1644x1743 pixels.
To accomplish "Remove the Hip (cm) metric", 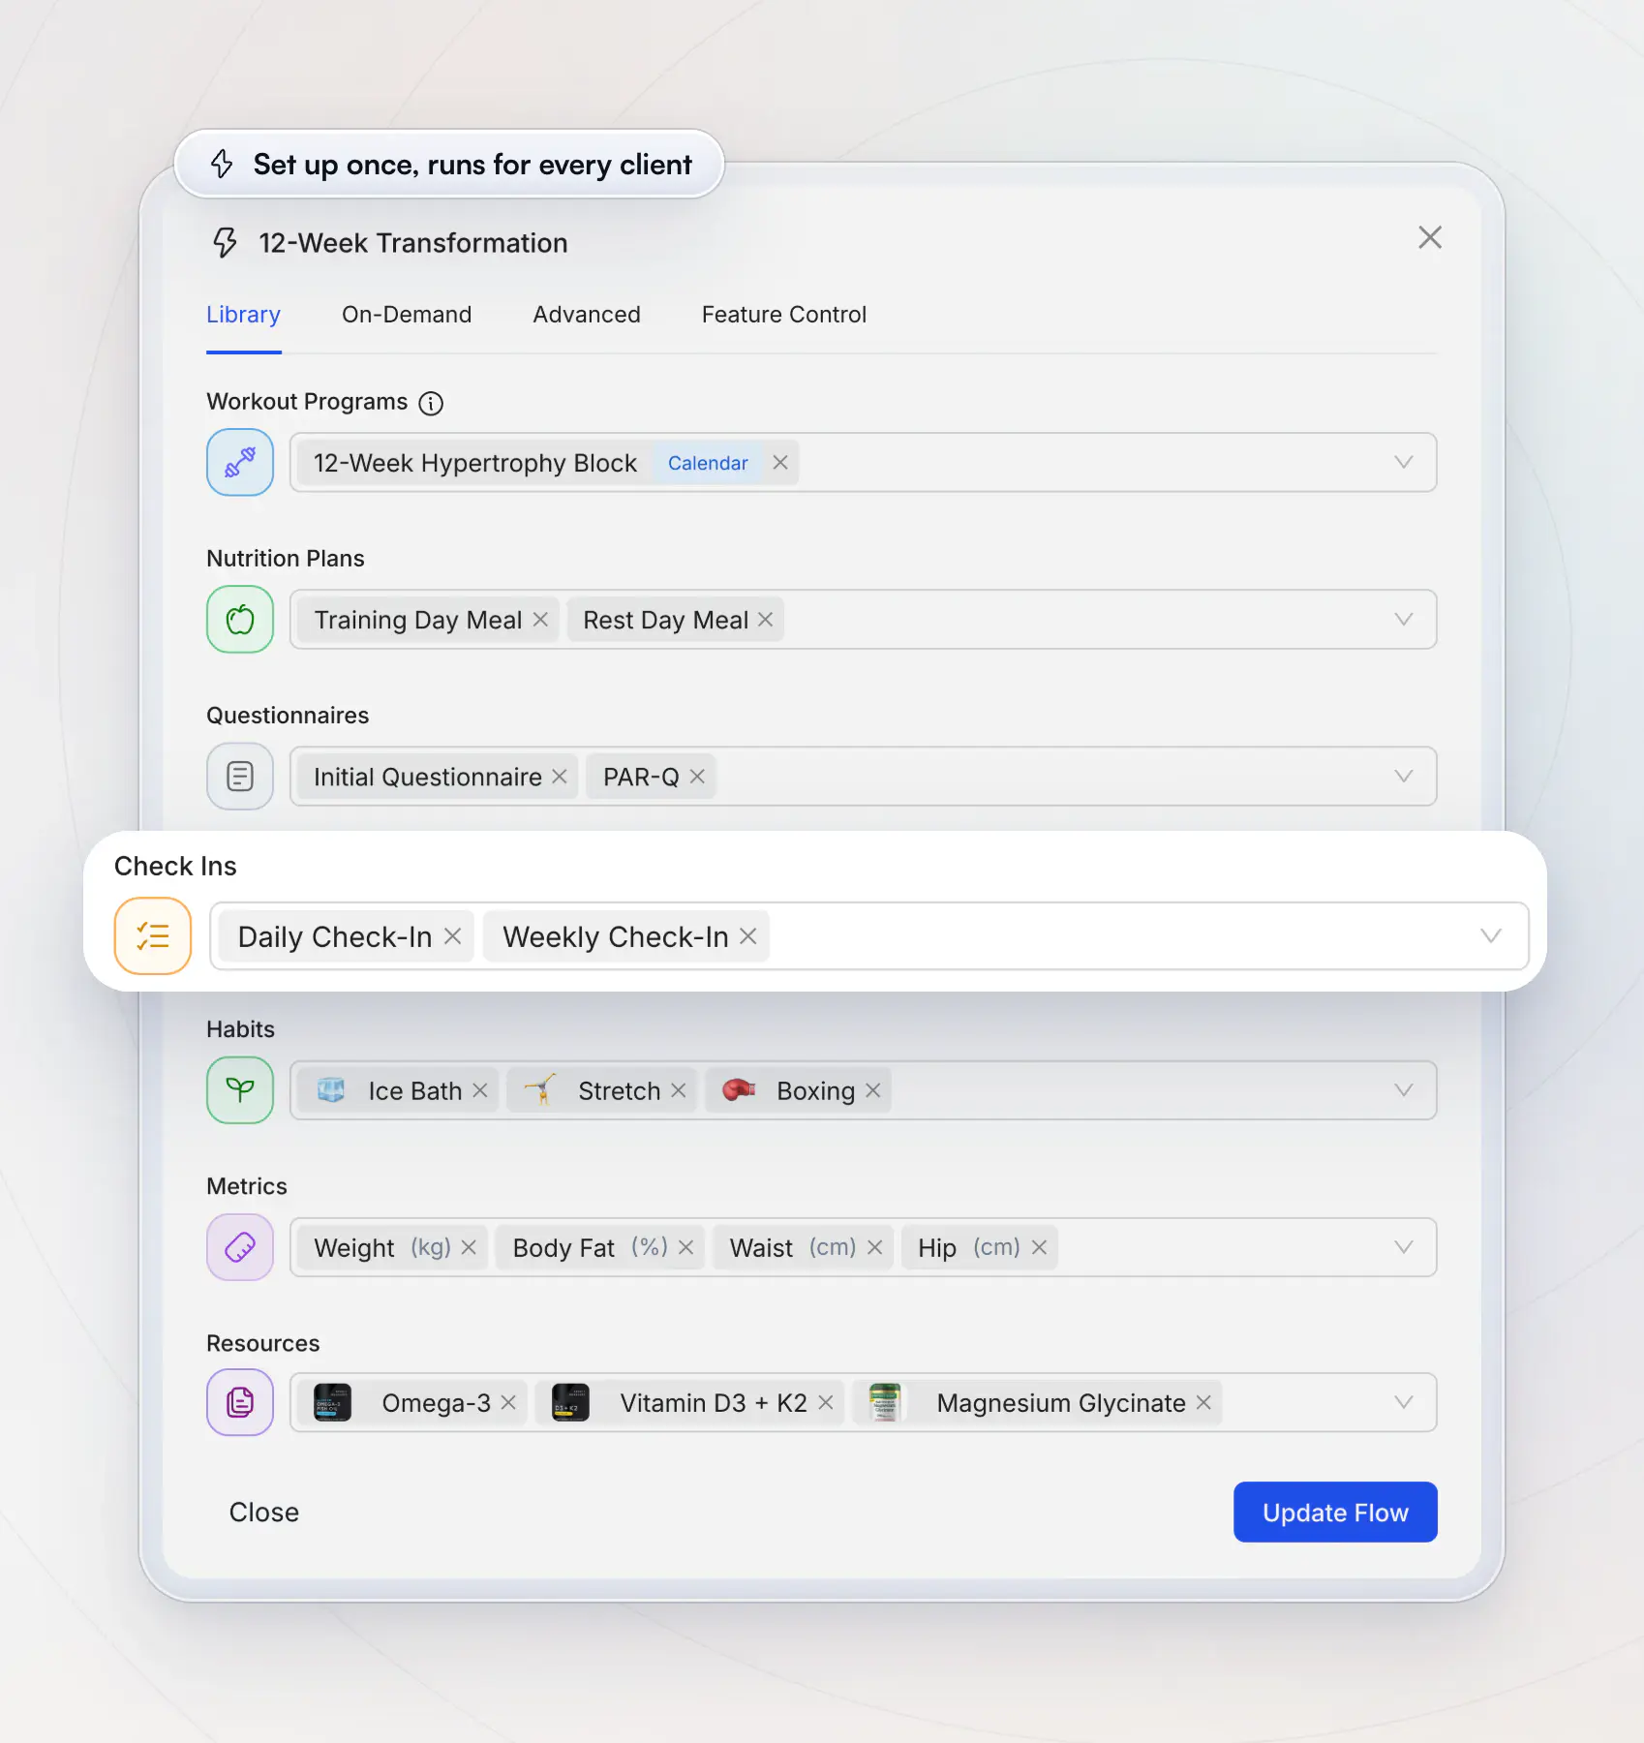I will click(x=1040, y=1247).
